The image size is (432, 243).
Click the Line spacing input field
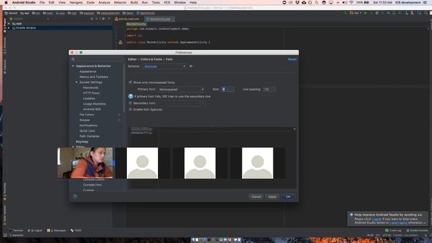[269, 89]
